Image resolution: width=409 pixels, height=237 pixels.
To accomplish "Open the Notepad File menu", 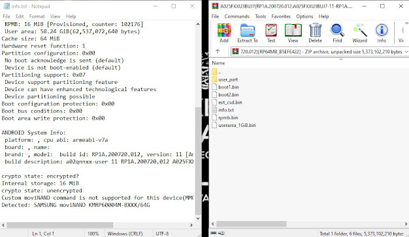I will point(7,16).
